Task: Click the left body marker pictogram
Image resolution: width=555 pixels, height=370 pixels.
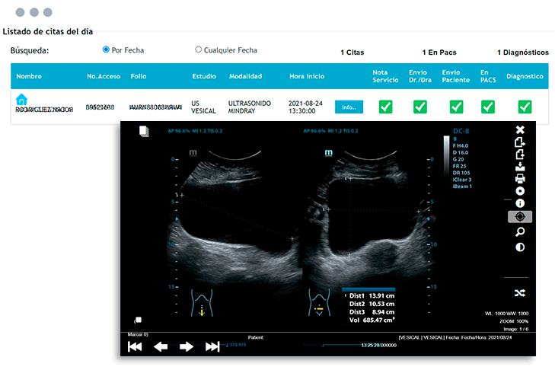Action: 202,303
